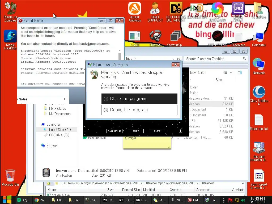The height and width of the screenshot is (204, 272).
Task: Select the Xi JinPing folder desktop icon
Action: [x=259, y=10]
